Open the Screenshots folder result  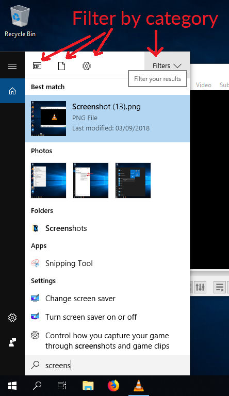(107, 228)
